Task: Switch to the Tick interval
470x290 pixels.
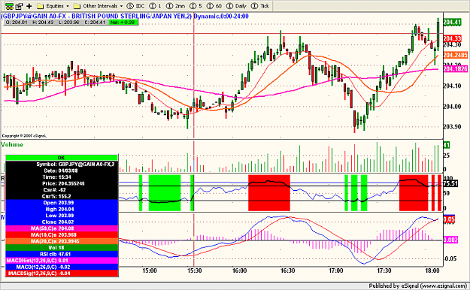Action: [x=260, y=6]
